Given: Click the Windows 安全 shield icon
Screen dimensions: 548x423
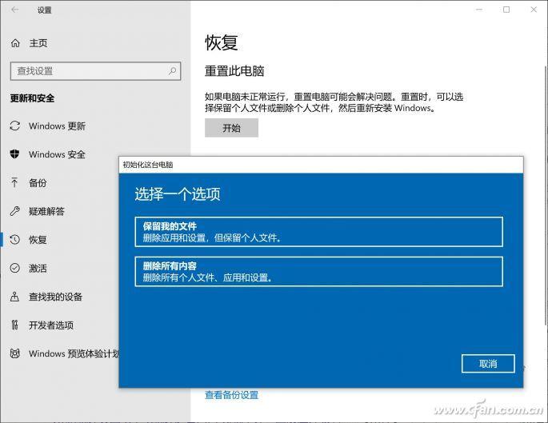Looking at the screenshot, I should (14, 154).
